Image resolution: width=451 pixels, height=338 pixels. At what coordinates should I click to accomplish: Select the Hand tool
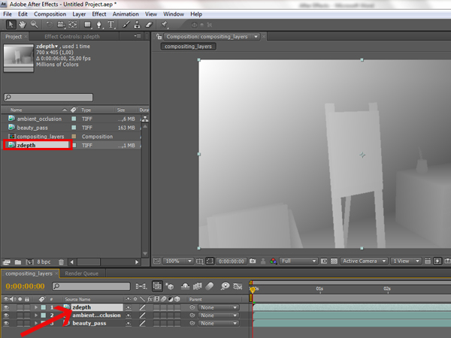tap(23, 25)
